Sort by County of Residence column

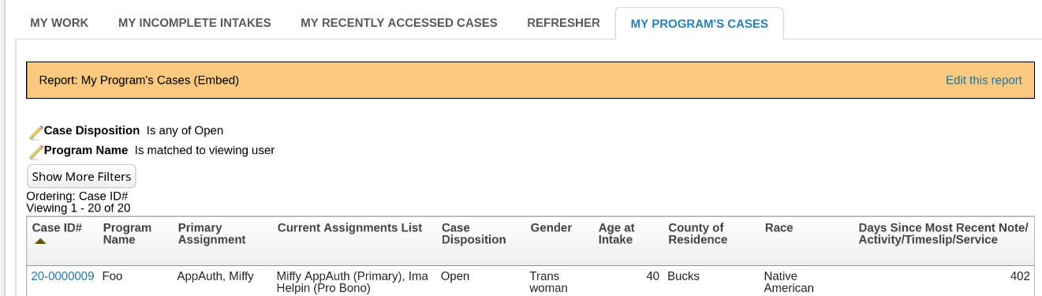coord(697,234)
